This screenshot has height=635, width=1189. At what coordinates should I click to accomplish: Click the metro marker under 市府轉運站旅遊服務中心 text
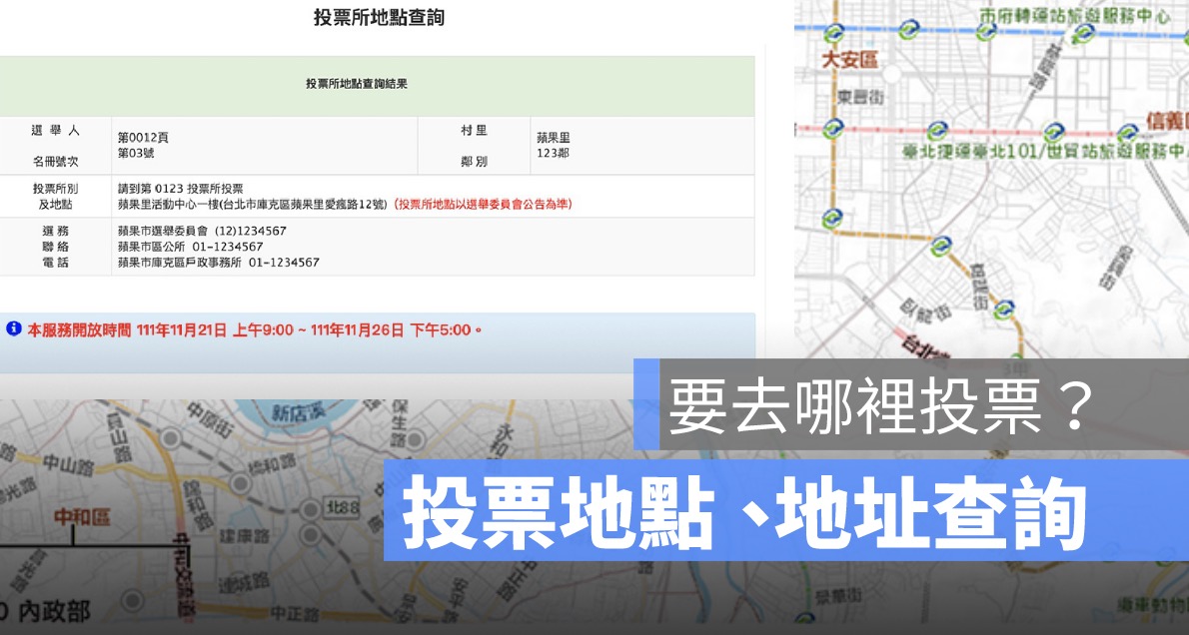point(1084,33)
